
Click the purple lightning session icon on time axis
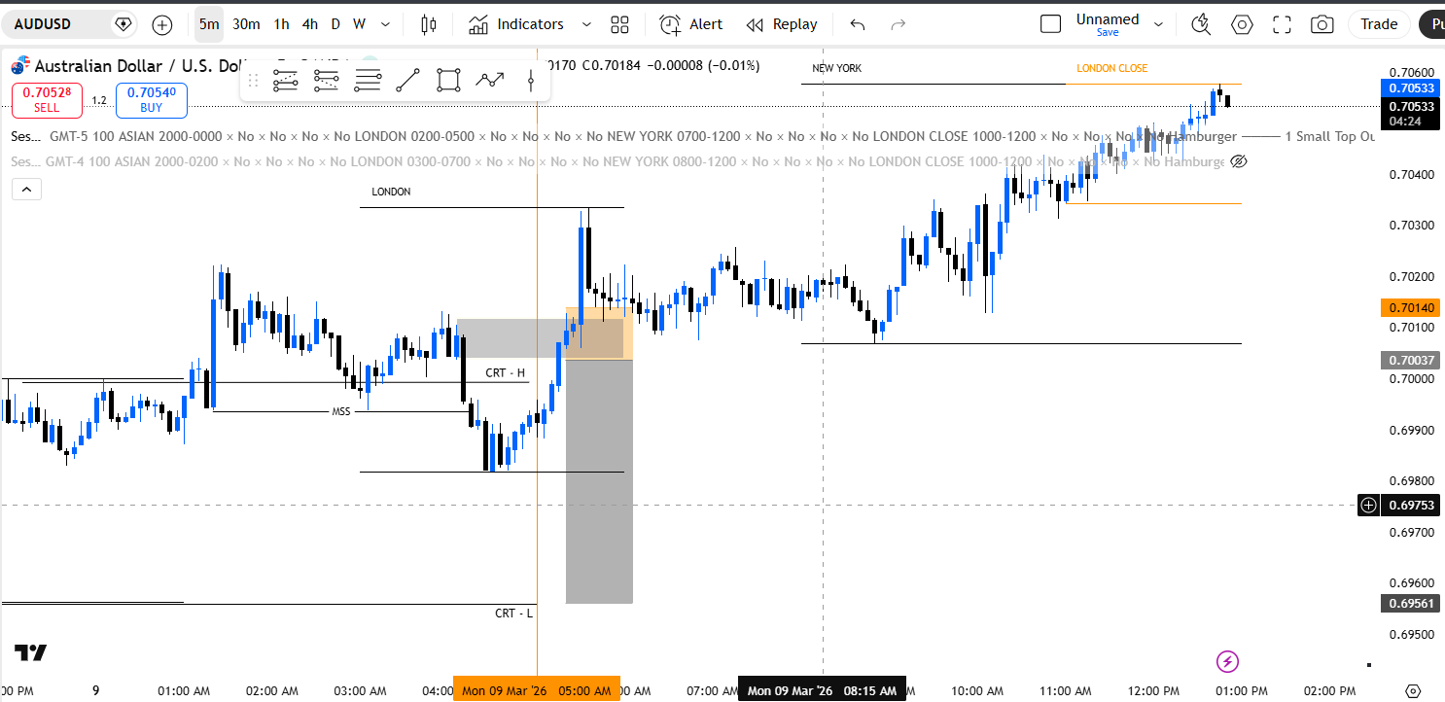1228,662
